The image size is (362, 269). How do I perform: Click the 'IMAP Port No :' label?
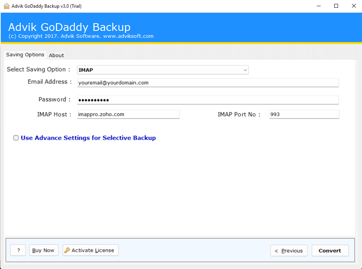click(x=239, y=114)
